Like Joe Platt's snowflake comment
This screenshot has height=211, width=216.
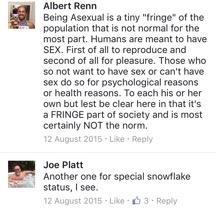[x=117, y=201]
